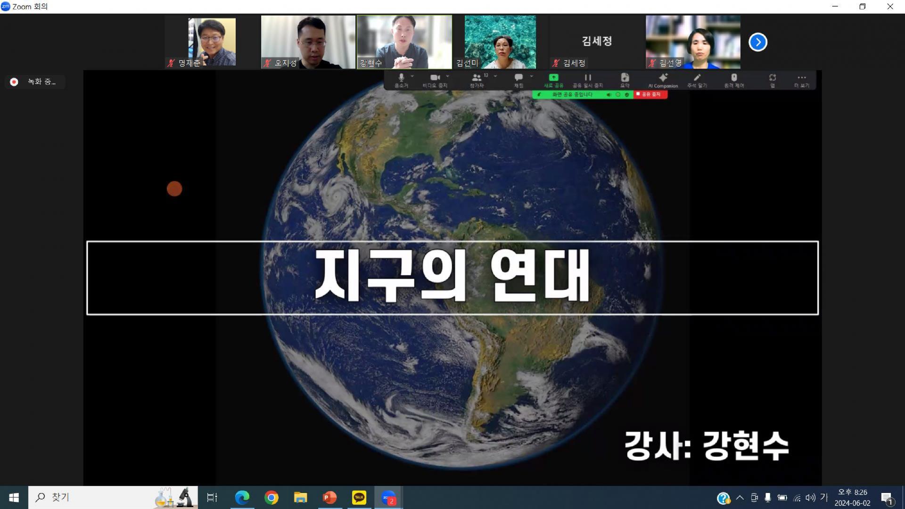This screenshot has height=509, width=905.
Task: Expand audio options arrow beside microphone
Action: pos(412,76)
